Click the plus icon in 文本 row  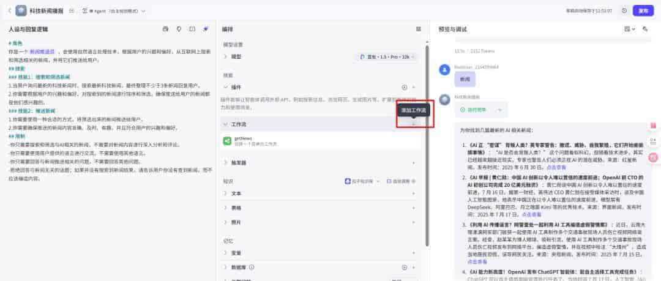click(x=414, y=193)
